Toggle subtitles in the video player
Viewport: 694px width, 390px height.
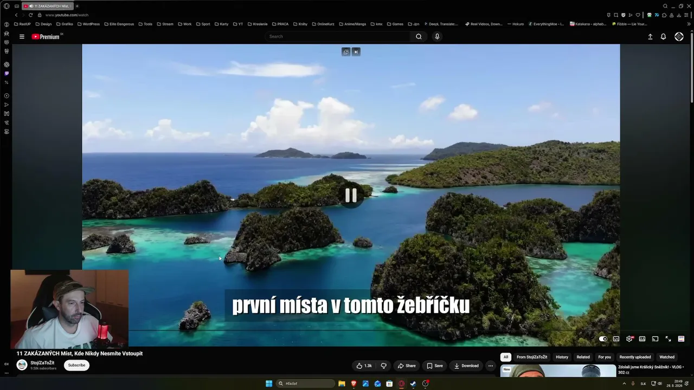[x=616, y=339]
